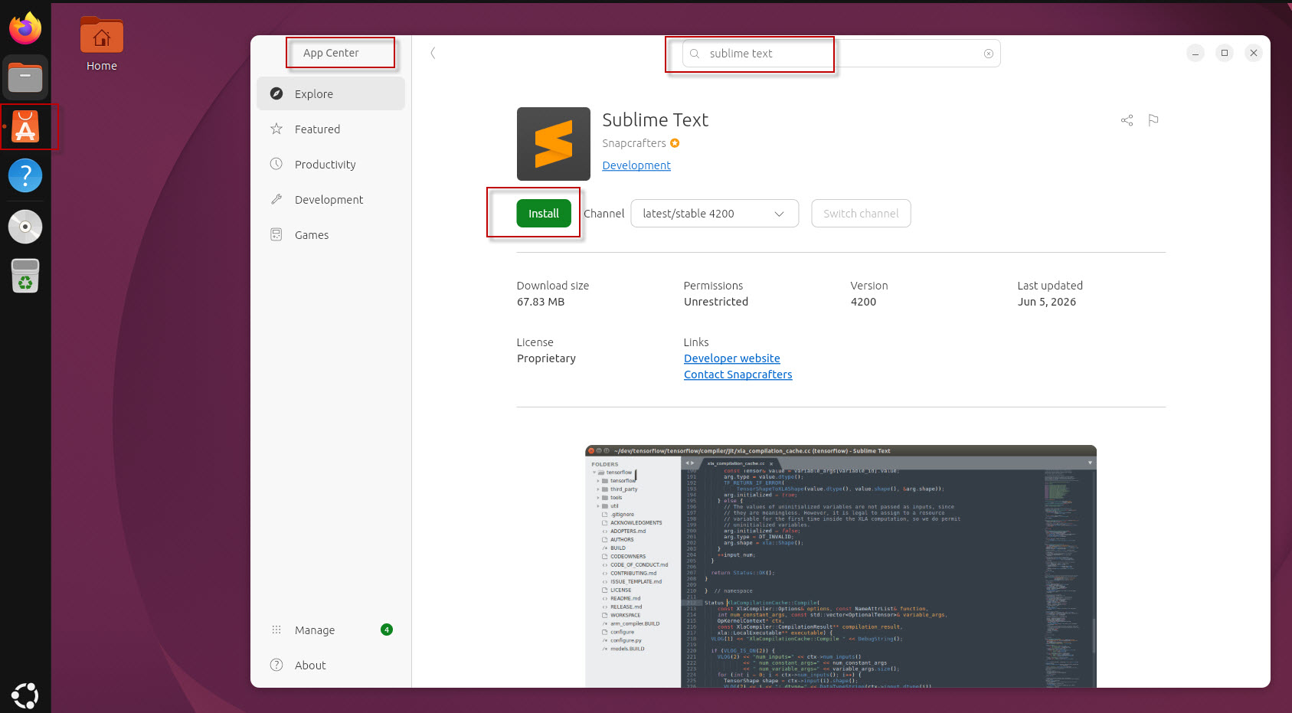Click the Snapcrafters publisher name
The width and height of the screenshot is (1292, 713).
click(634, 143)
